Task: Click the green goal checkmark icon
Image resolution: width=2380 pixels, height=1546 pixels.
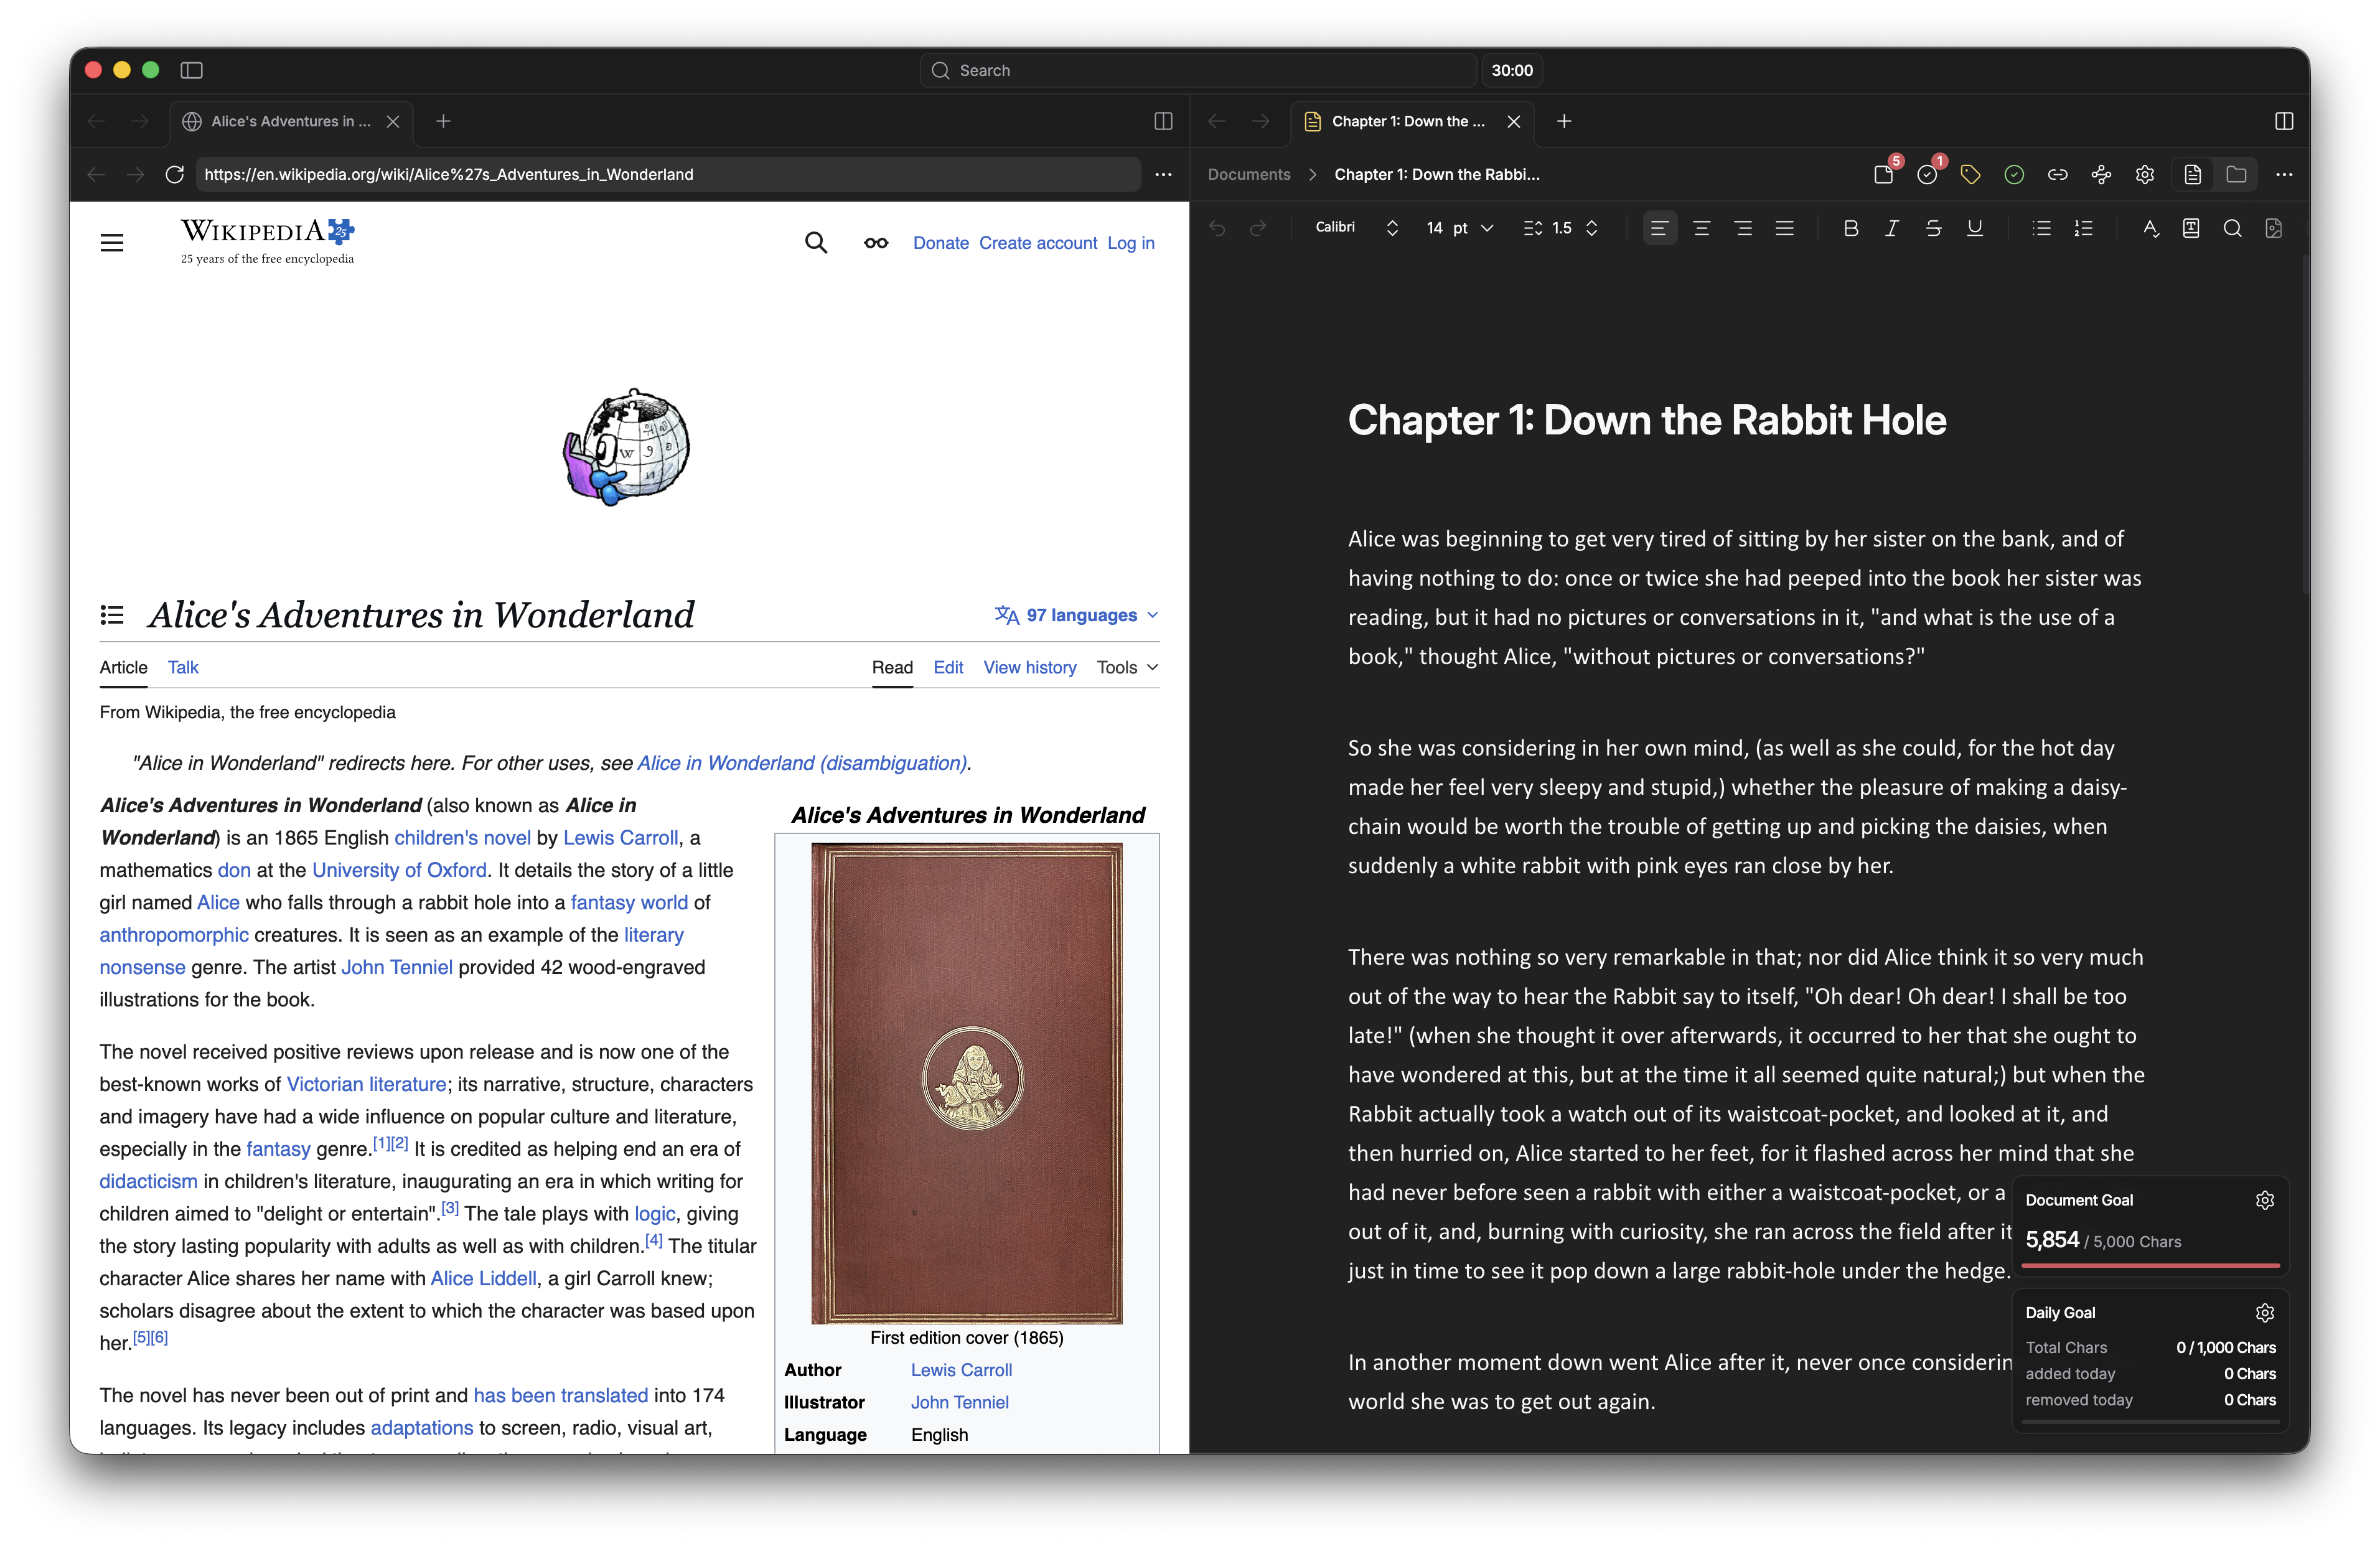Action: 2014,174
